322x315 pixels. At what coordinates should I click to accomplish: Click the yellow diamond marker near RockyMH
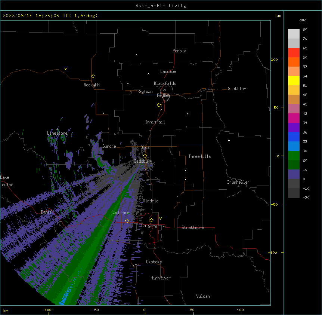(x=93, y=76)
